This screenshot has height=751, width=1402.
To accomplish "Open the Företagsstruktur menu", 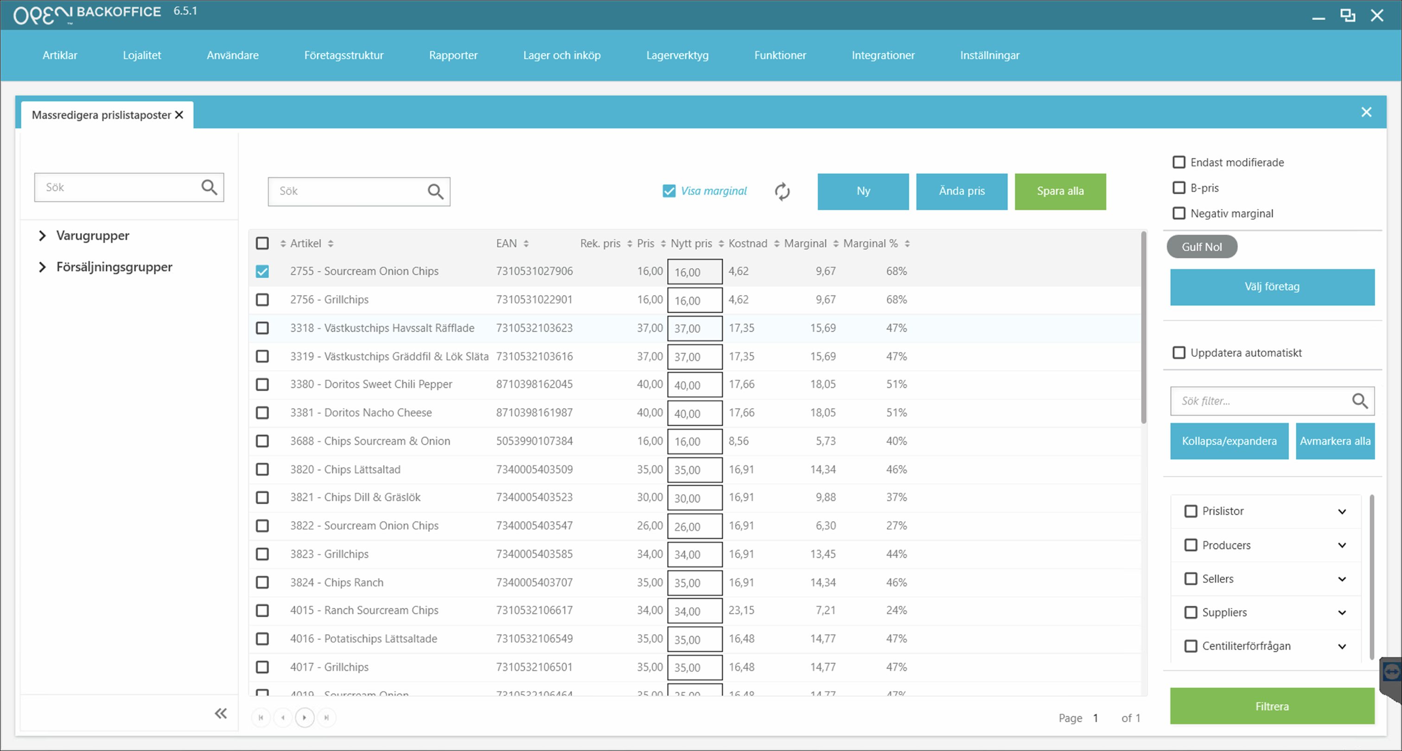I will (344, 55).
